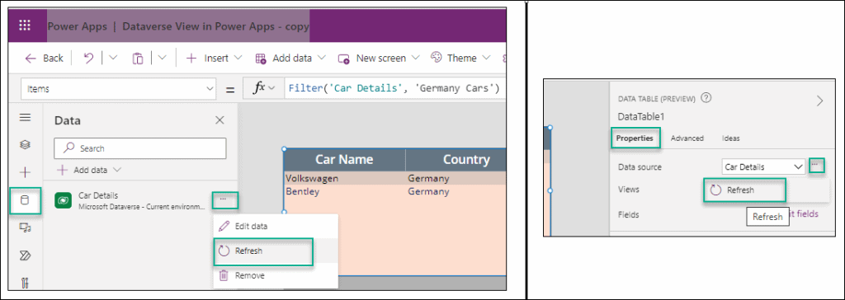Image resolution: width=845 pixels, height=300 pixels.
Task: Click the Search box in Data panel
Action: [x=140, y=148]
